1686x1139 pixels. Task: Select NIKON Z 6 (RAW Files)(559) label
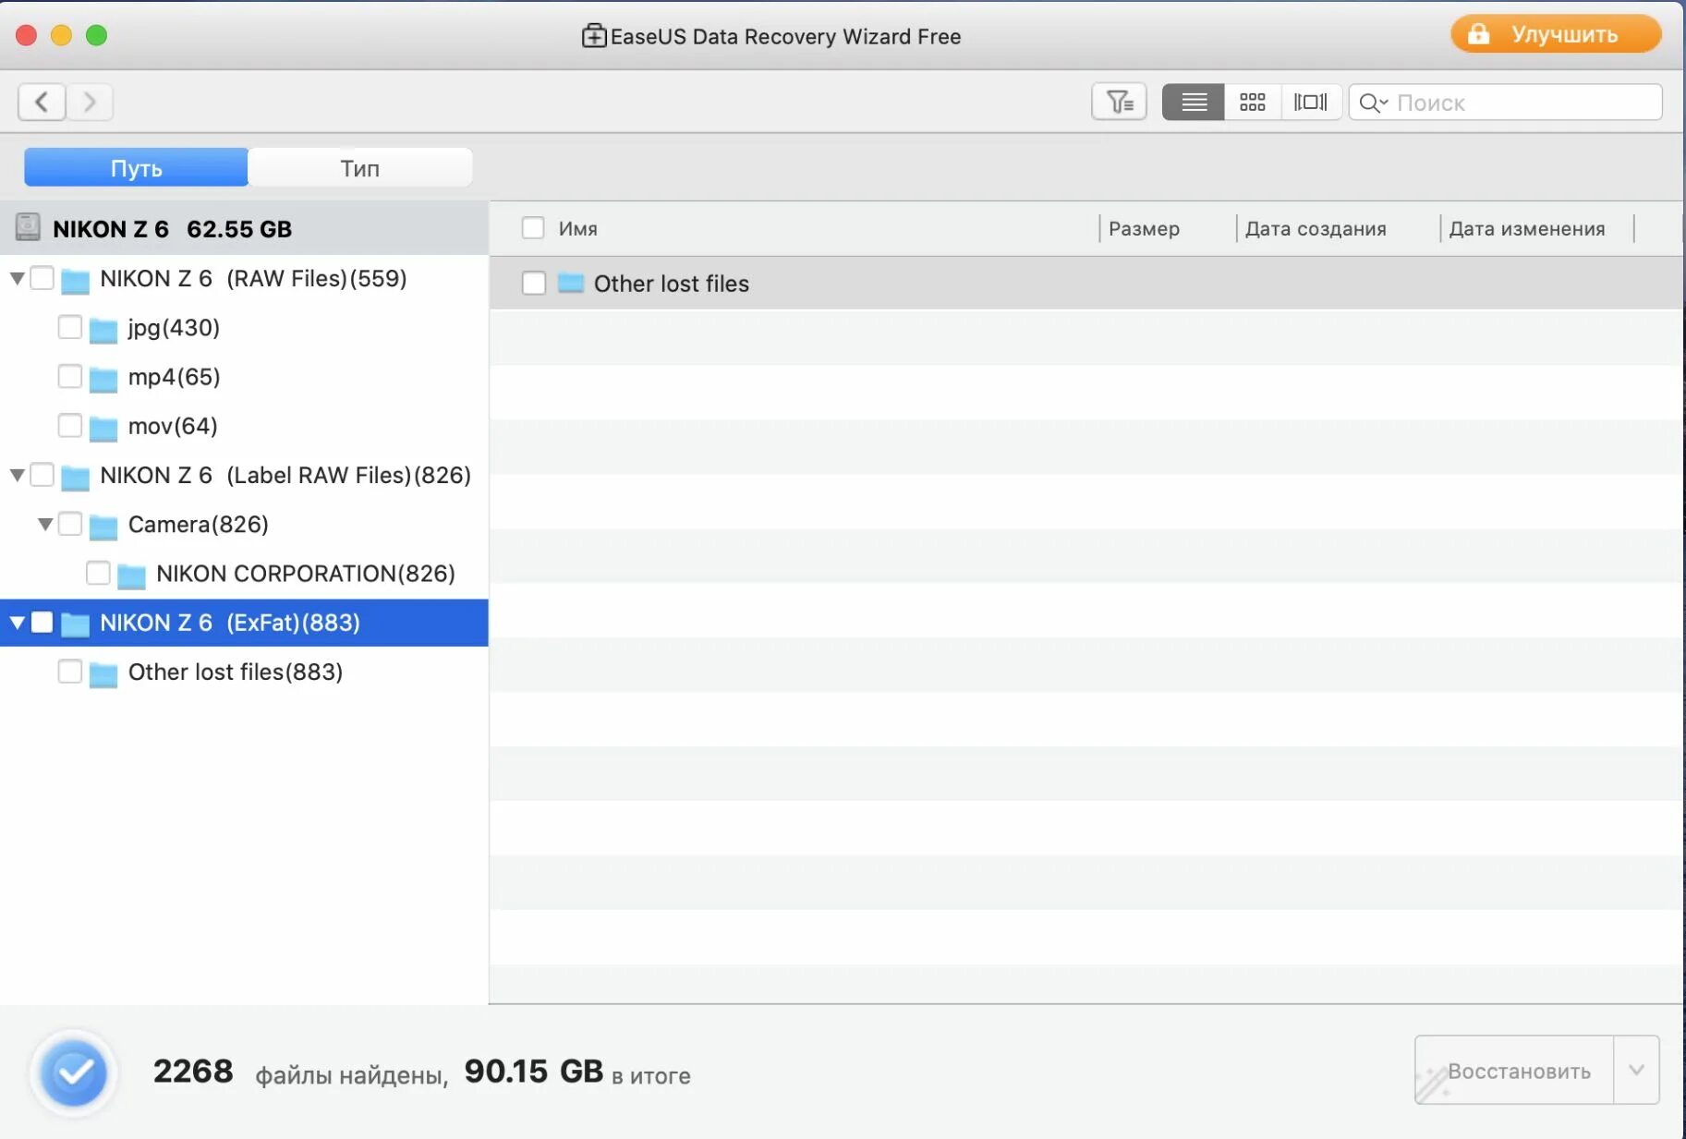[253, 278]
